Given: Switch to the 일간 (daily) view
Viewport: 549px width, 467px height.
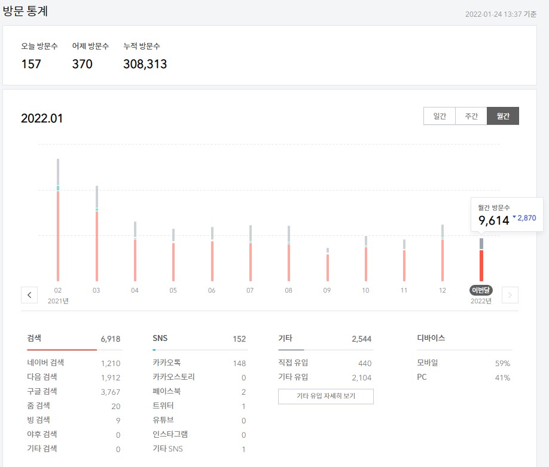Looking at the screenshot, I should tap(440, 116).
